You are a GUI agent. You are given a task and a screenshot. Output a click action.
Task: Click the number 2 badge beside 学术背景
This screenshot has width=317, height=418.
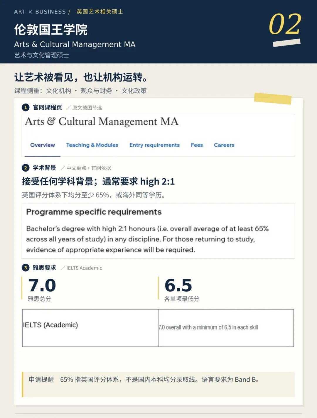26,168
